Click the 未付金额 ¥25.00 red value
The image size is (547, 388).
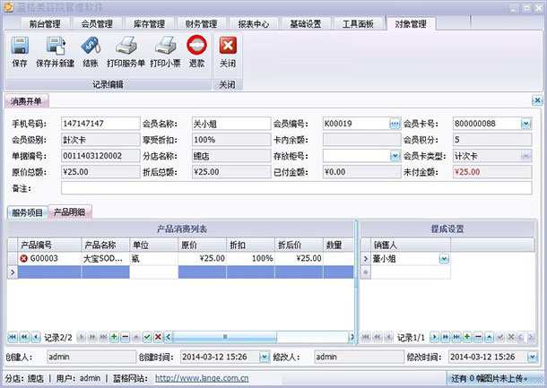click(467, 172)
